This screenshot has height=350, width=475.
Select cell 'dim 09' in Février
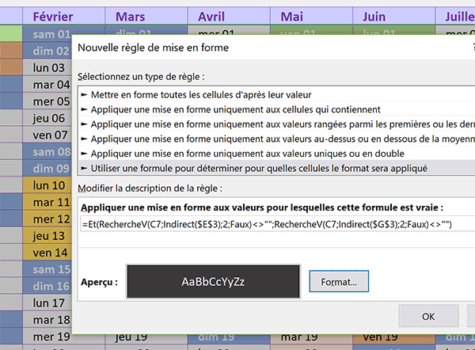(47, 169)
